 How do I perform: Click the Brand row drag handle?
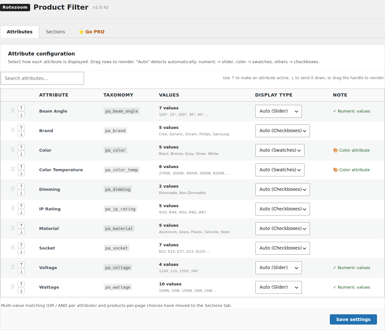pyautogui.click(x=13, y=130)
